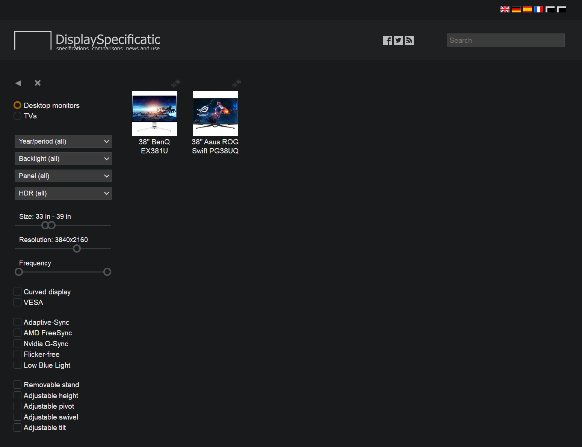Click the left-arrow collapse icon above filters
This screenshot has height=447, width=582.
pos(18,83)
